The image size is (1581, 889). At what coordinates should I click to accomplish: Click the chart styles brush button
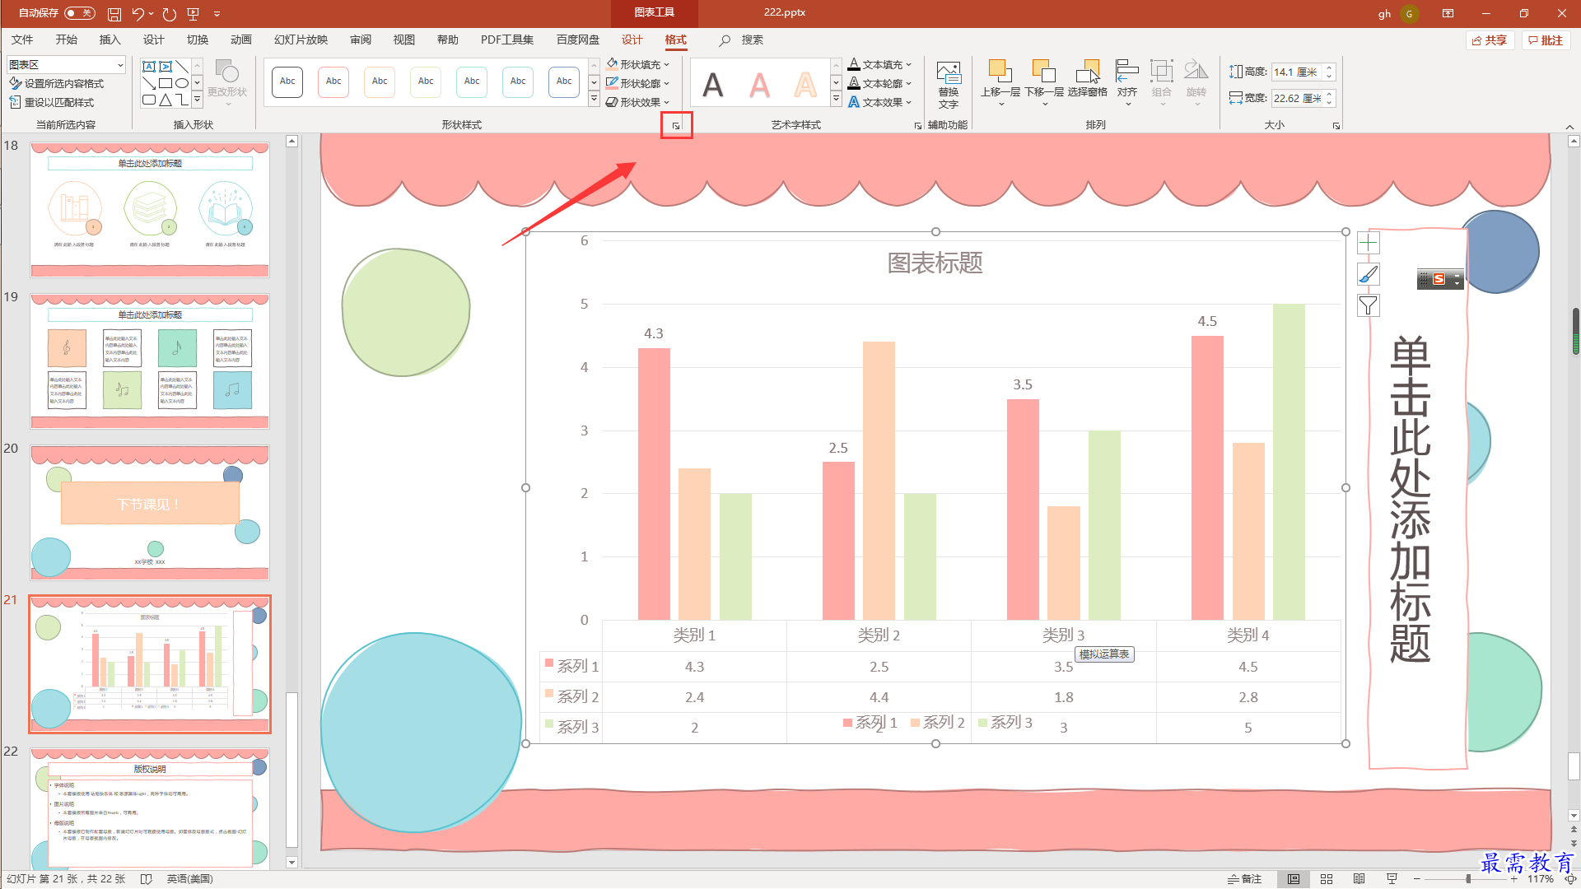pyautogui.click(x=1368, y=274)
